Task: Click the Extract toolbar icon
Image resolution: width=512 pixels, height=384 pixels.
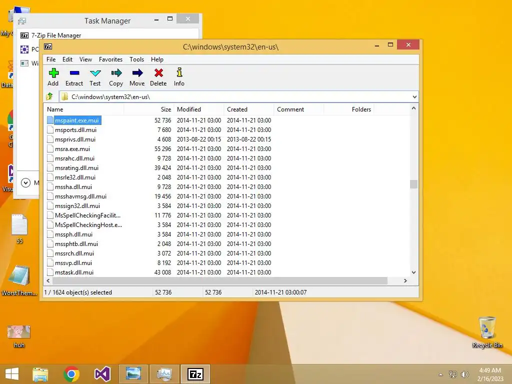Action: (x=74, y=73)
